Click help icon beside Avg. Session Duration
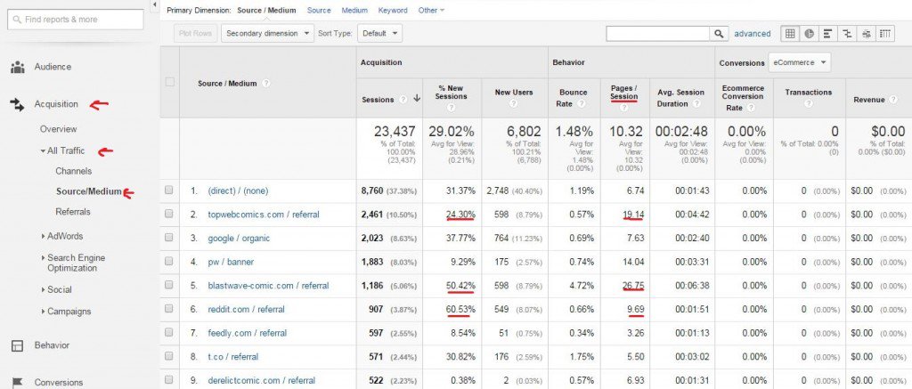The width and height of the screenshot is (912, 389). pyautogui.click(x=698, y=104)
